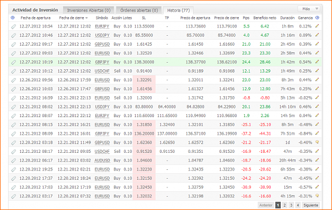Click pencil edit icon in -24.20 loss row
The width and height of the screenshot is (332, 210).
[x=317, y=178]
